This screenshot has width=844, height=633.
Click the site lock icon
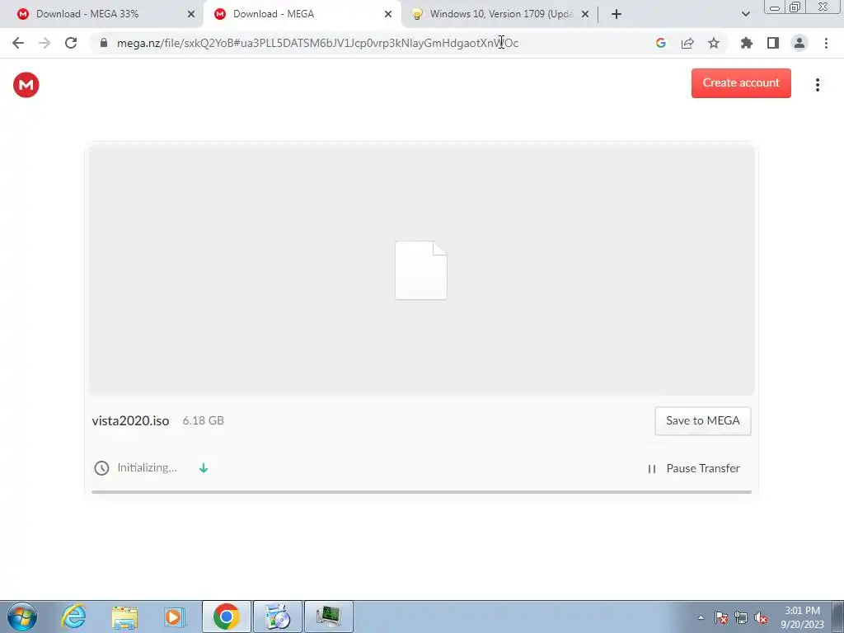(x=104, y=43)
